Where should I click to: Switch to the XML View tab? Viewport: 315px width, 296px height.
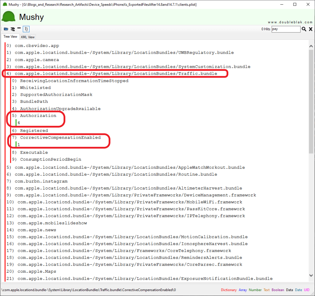click(x=28, y=37)
